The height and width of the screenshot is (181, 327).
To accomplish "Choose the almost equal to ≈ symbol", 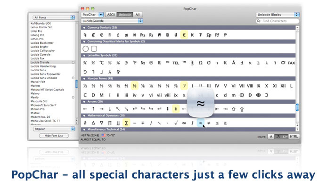I will [200, 123].
